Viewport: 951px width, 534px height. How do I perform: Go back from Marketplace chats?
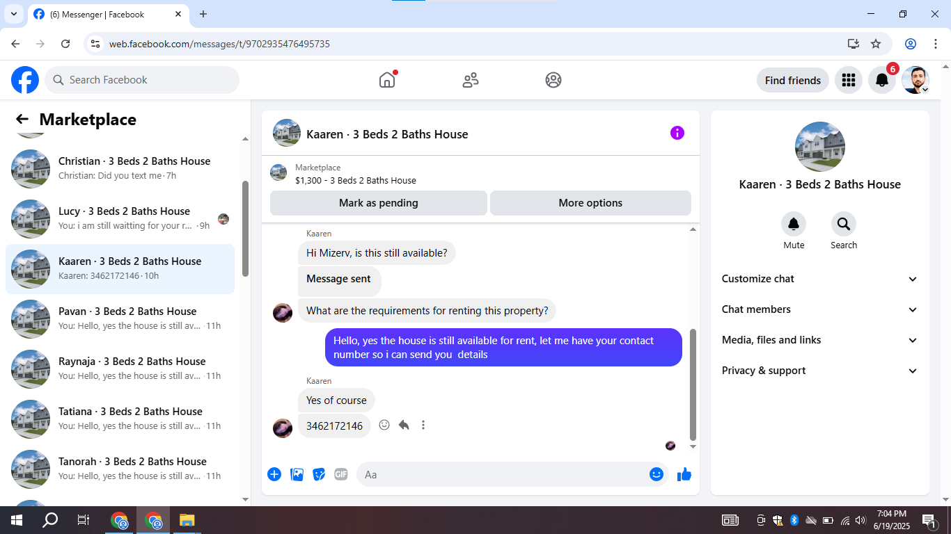click(x=22, y=120)
